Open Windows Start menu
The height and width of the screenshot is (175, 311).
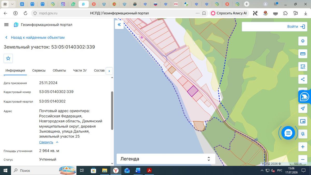point(5,170)
